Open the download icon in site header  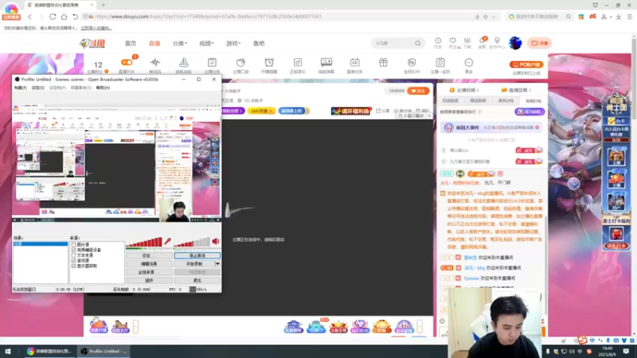coord(467,41)
